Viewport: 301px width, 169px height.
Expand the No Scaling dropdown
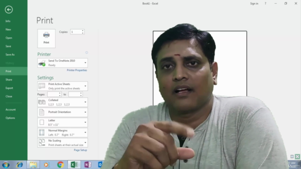click(86, 143)
